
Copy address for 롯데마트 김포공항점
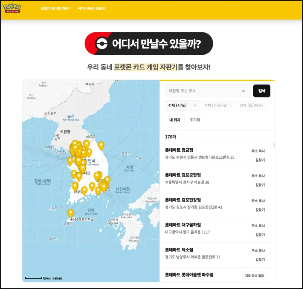[258, 176]
